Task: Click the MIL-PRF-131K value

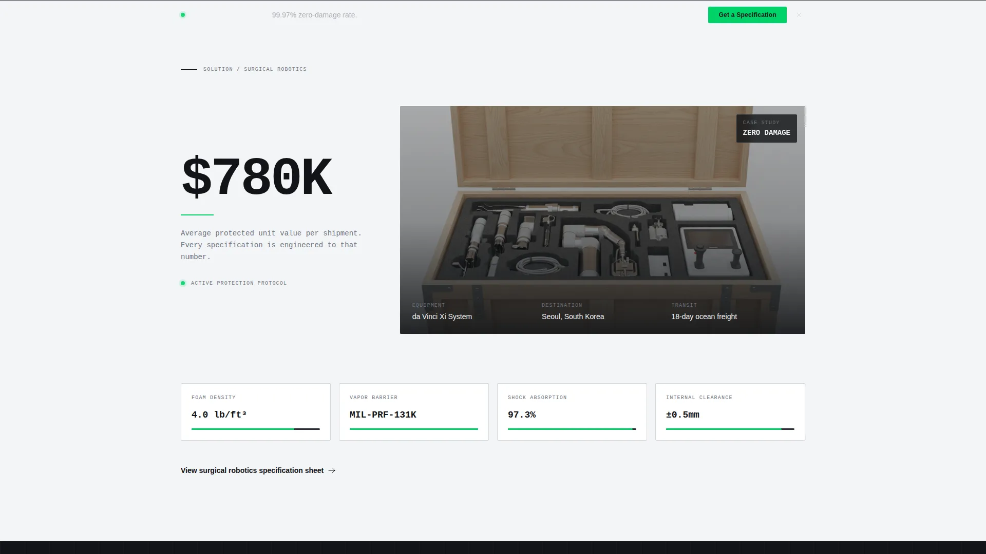Action: (x=383, y=414)
